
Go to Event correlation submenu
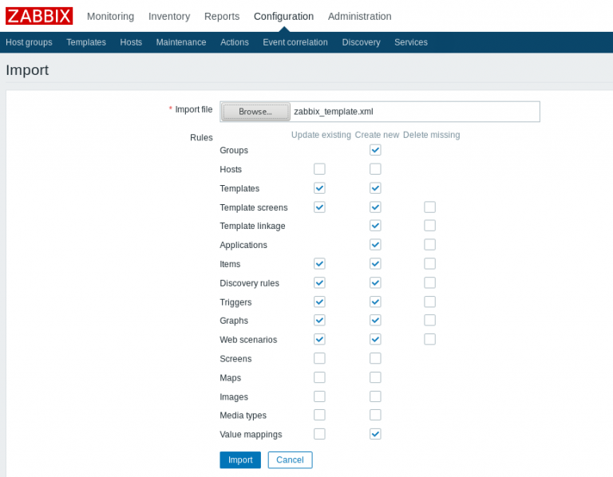295,42
